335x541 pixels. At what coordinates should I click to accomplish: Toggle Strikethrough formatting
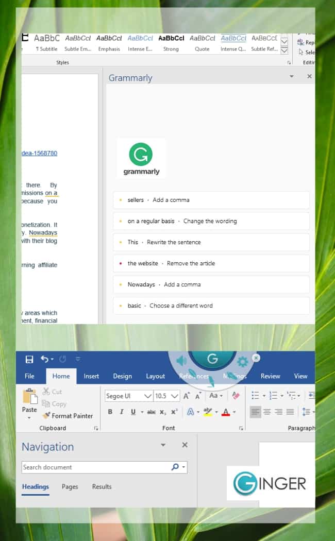[151, 412]
